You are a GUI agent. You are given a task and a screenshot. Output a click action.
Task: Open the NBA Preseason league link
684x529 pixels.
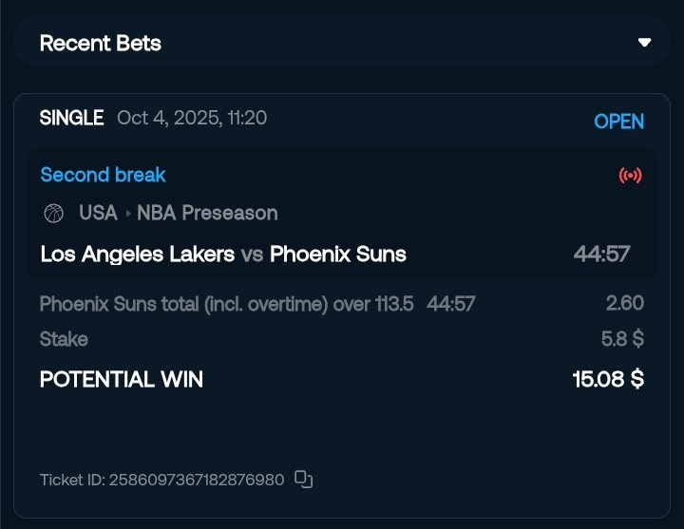tap(207, 213)
